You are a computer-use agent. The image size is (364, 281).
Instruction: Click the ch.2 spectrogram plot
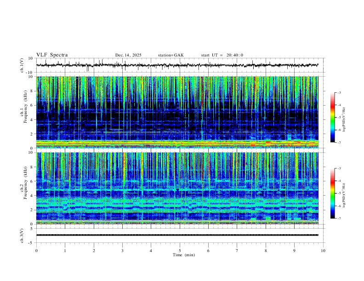(177, 188)
